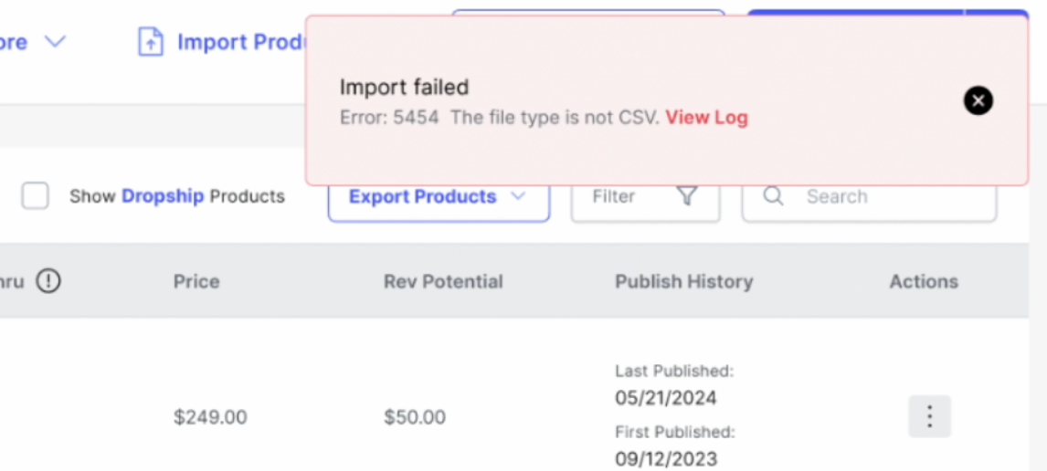Expand the chevron dropdown at top left

coord(55,42)
